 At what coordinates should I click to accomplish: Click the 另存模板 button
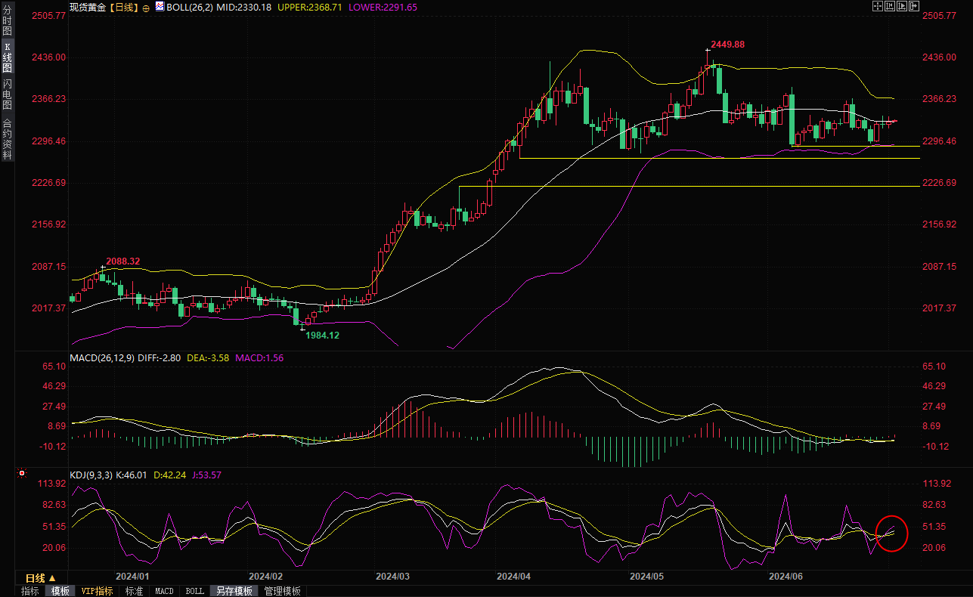(x=232, y=591)
